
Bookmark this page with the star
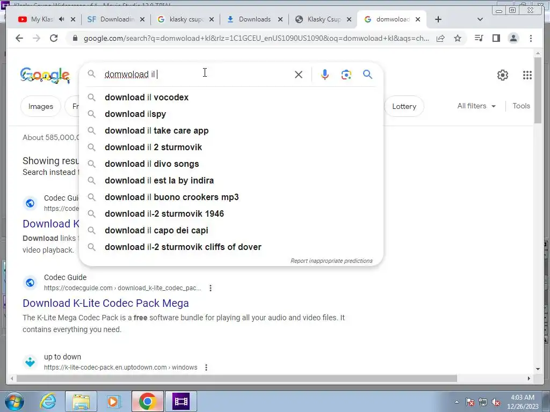[x=458, y=38]
